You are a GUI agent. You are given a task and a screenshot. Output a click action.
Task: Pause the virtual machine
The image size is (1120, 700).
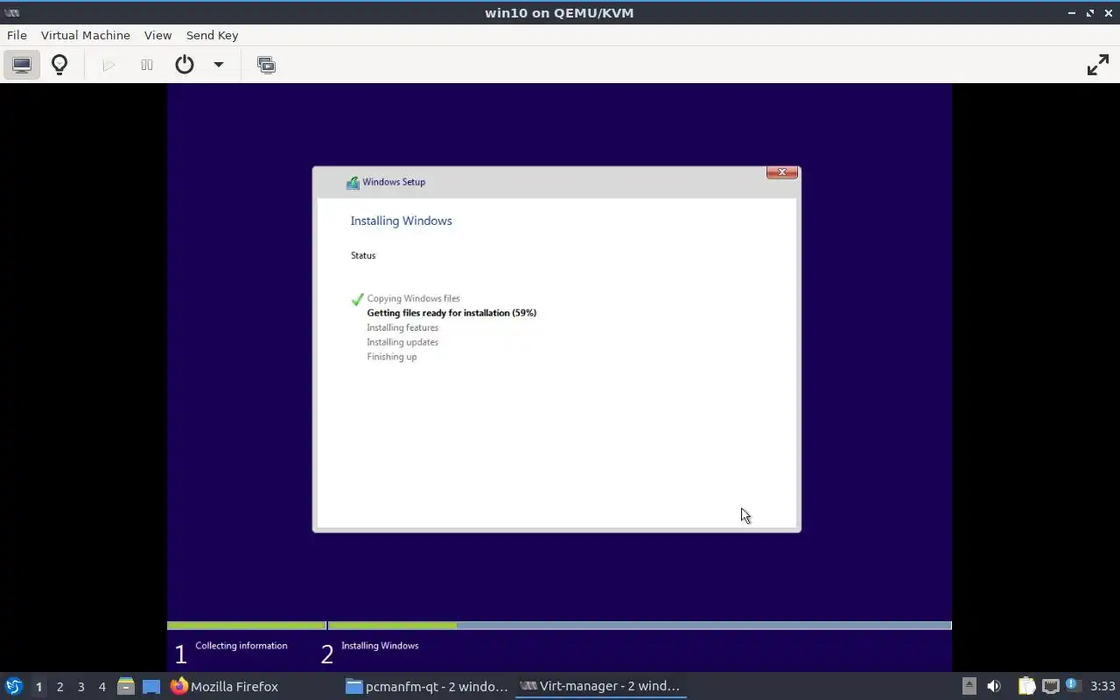(x=147, y=65)
